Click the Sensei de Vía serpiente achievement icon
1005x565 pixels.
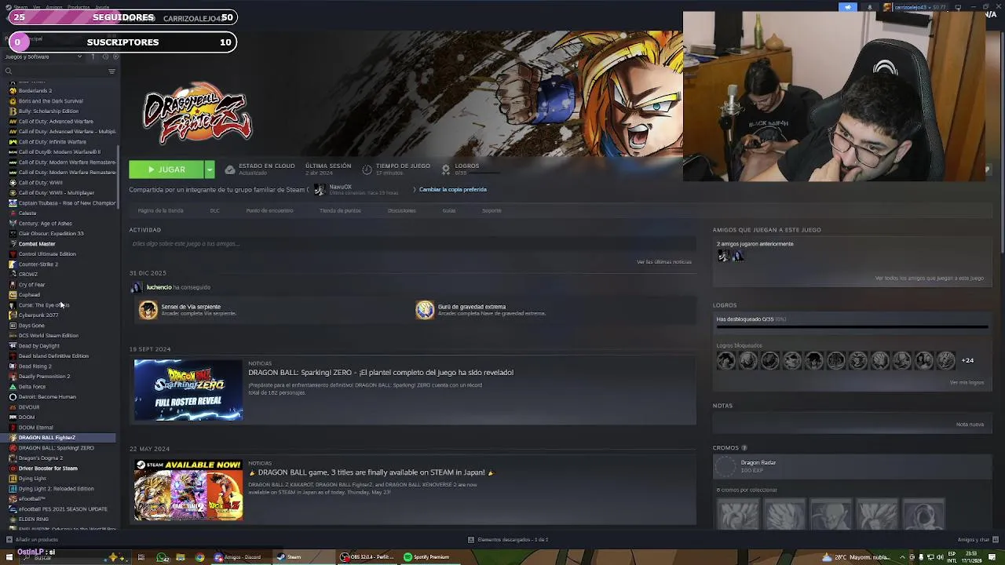[148, 310]
